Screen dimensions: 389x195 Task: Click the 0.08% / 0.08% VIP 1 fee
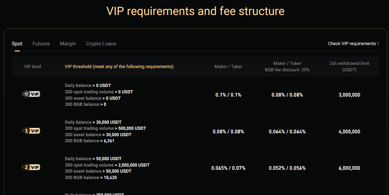228,132
